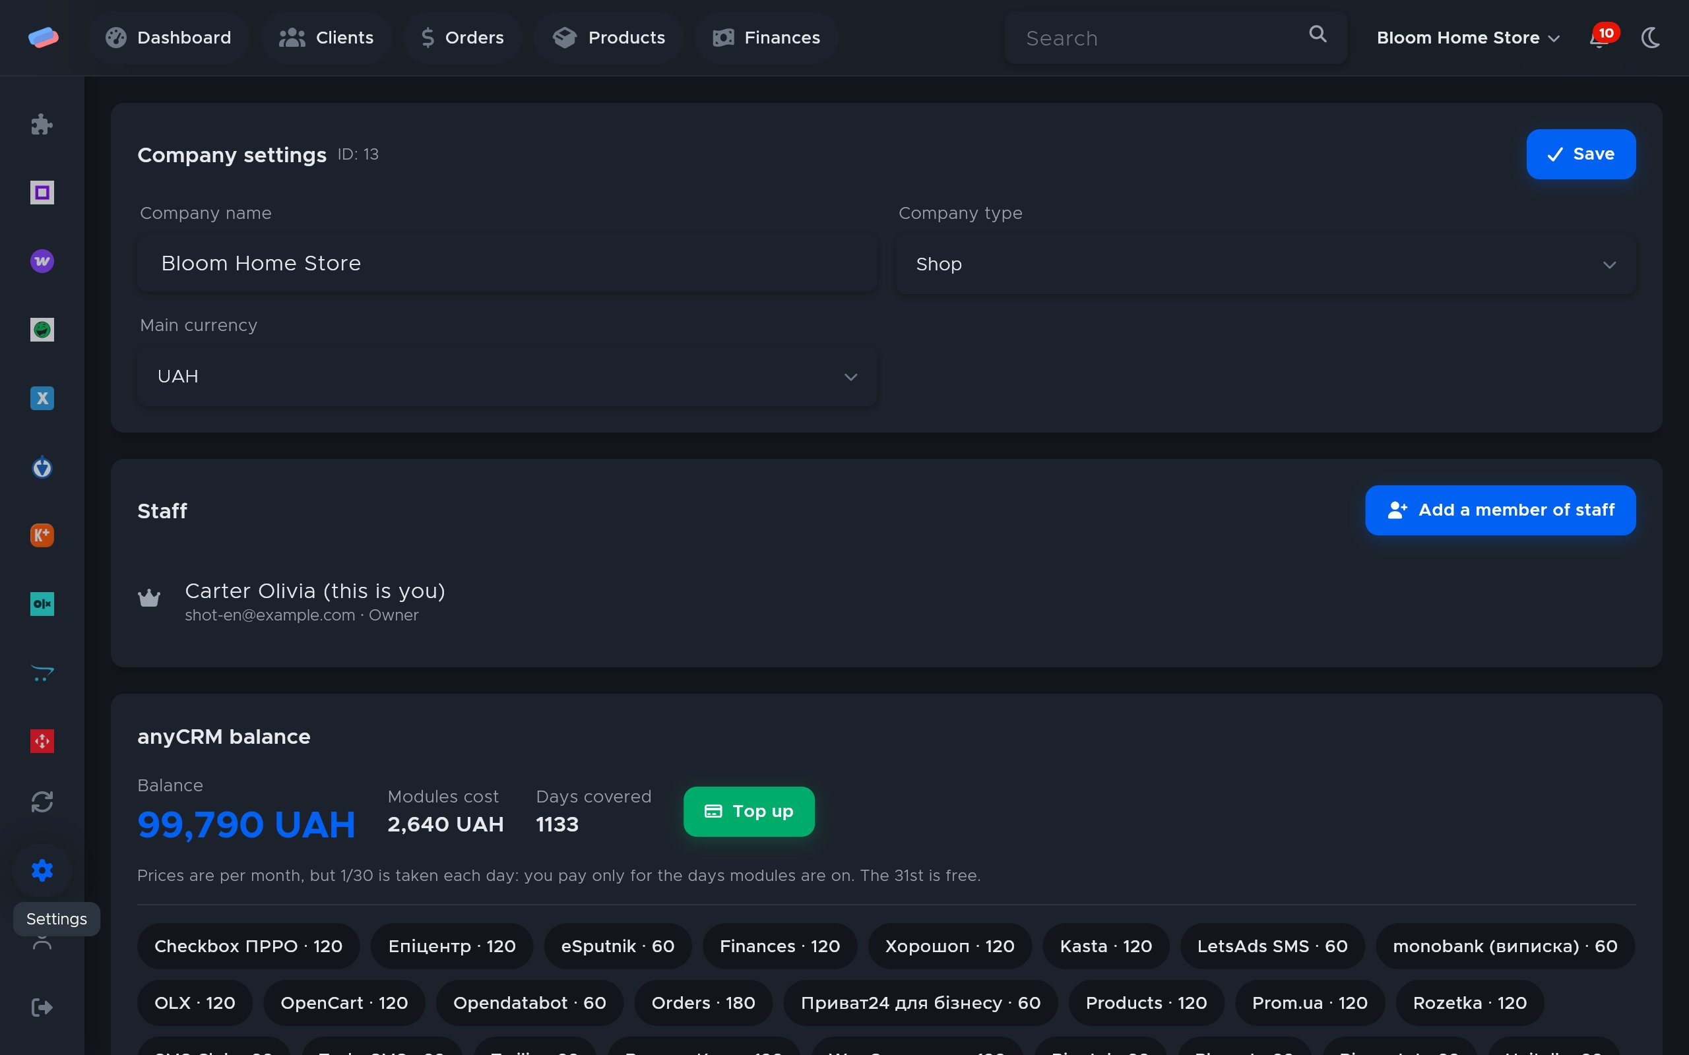1689x1055 pixels.
Task: Go to the Dashboard tab
Action: pyautogui.click(x=168, y=38)
